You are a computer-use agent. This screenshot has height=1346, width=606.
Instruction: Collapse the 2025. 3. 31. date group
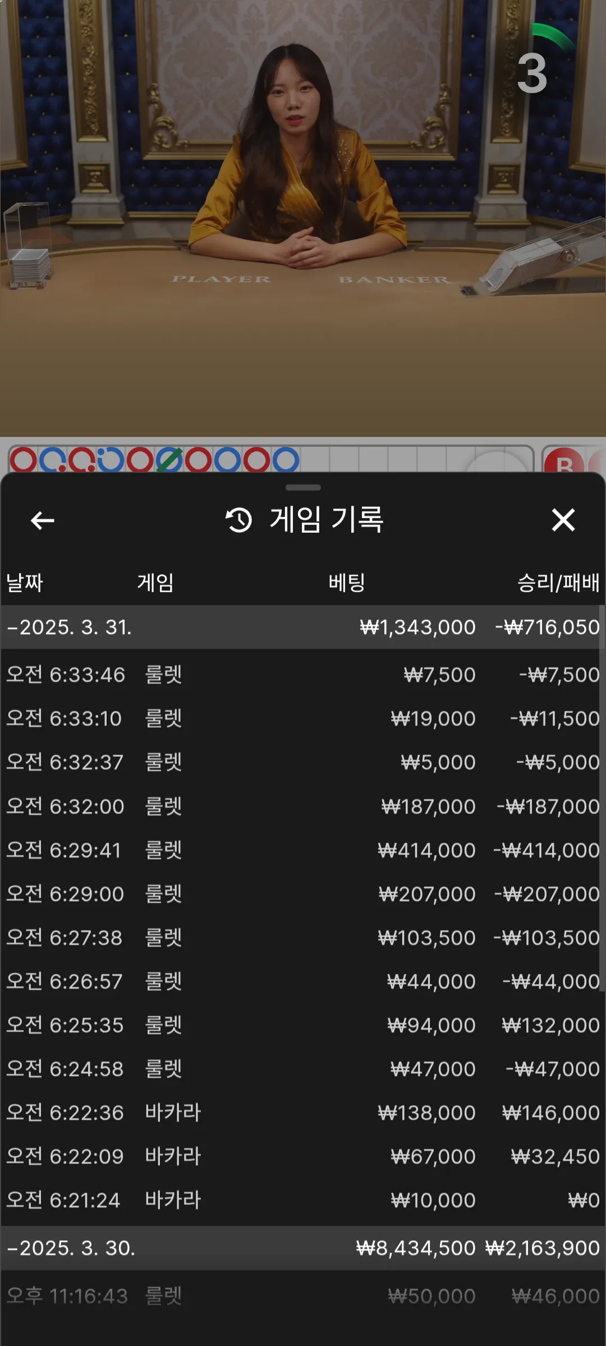click(303, 627)
